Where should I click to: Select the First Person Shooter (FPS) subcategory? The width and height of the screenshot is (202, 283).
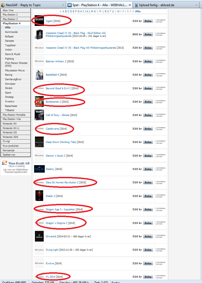click(18, 64)
